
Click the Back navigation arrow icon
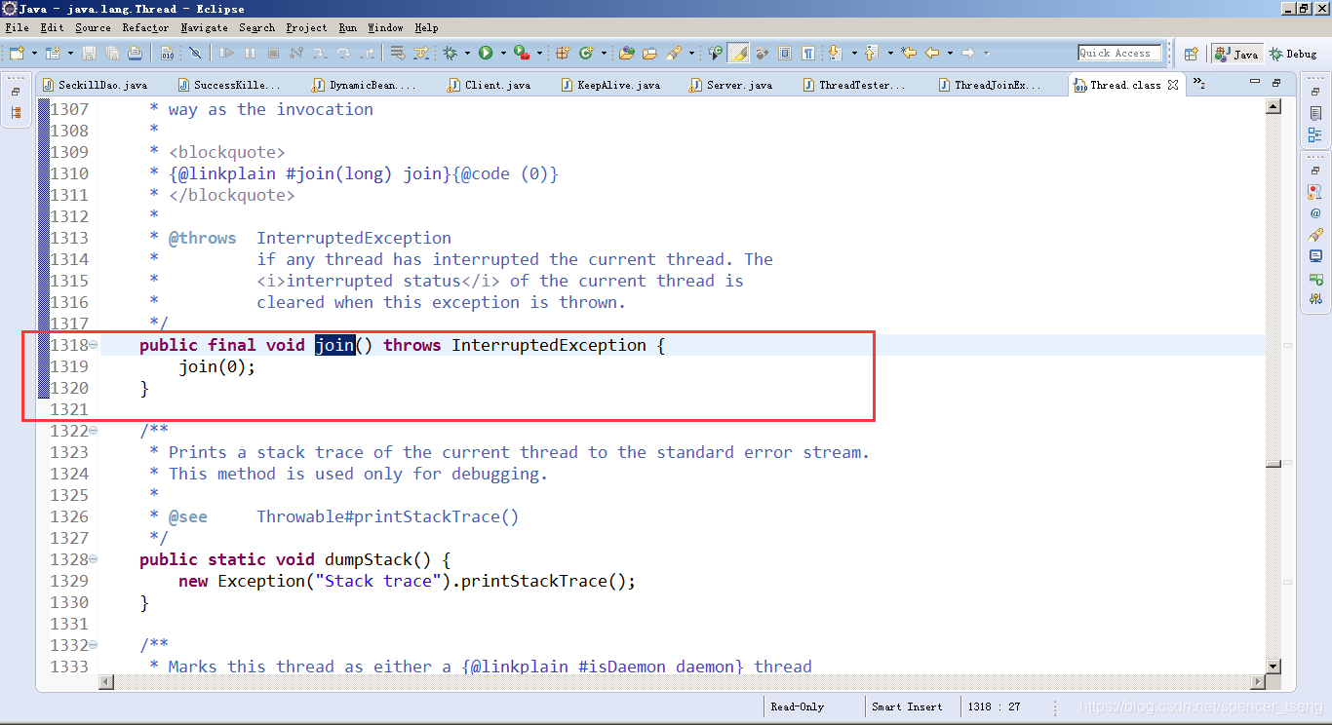pyautogui.click(x=932, y=54)
